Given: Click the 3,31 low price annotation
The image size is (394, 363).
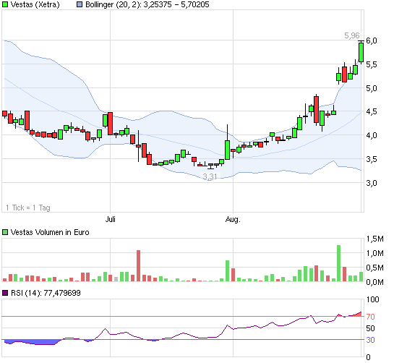Looking at the screenshot, I should [x=210, y=176].
